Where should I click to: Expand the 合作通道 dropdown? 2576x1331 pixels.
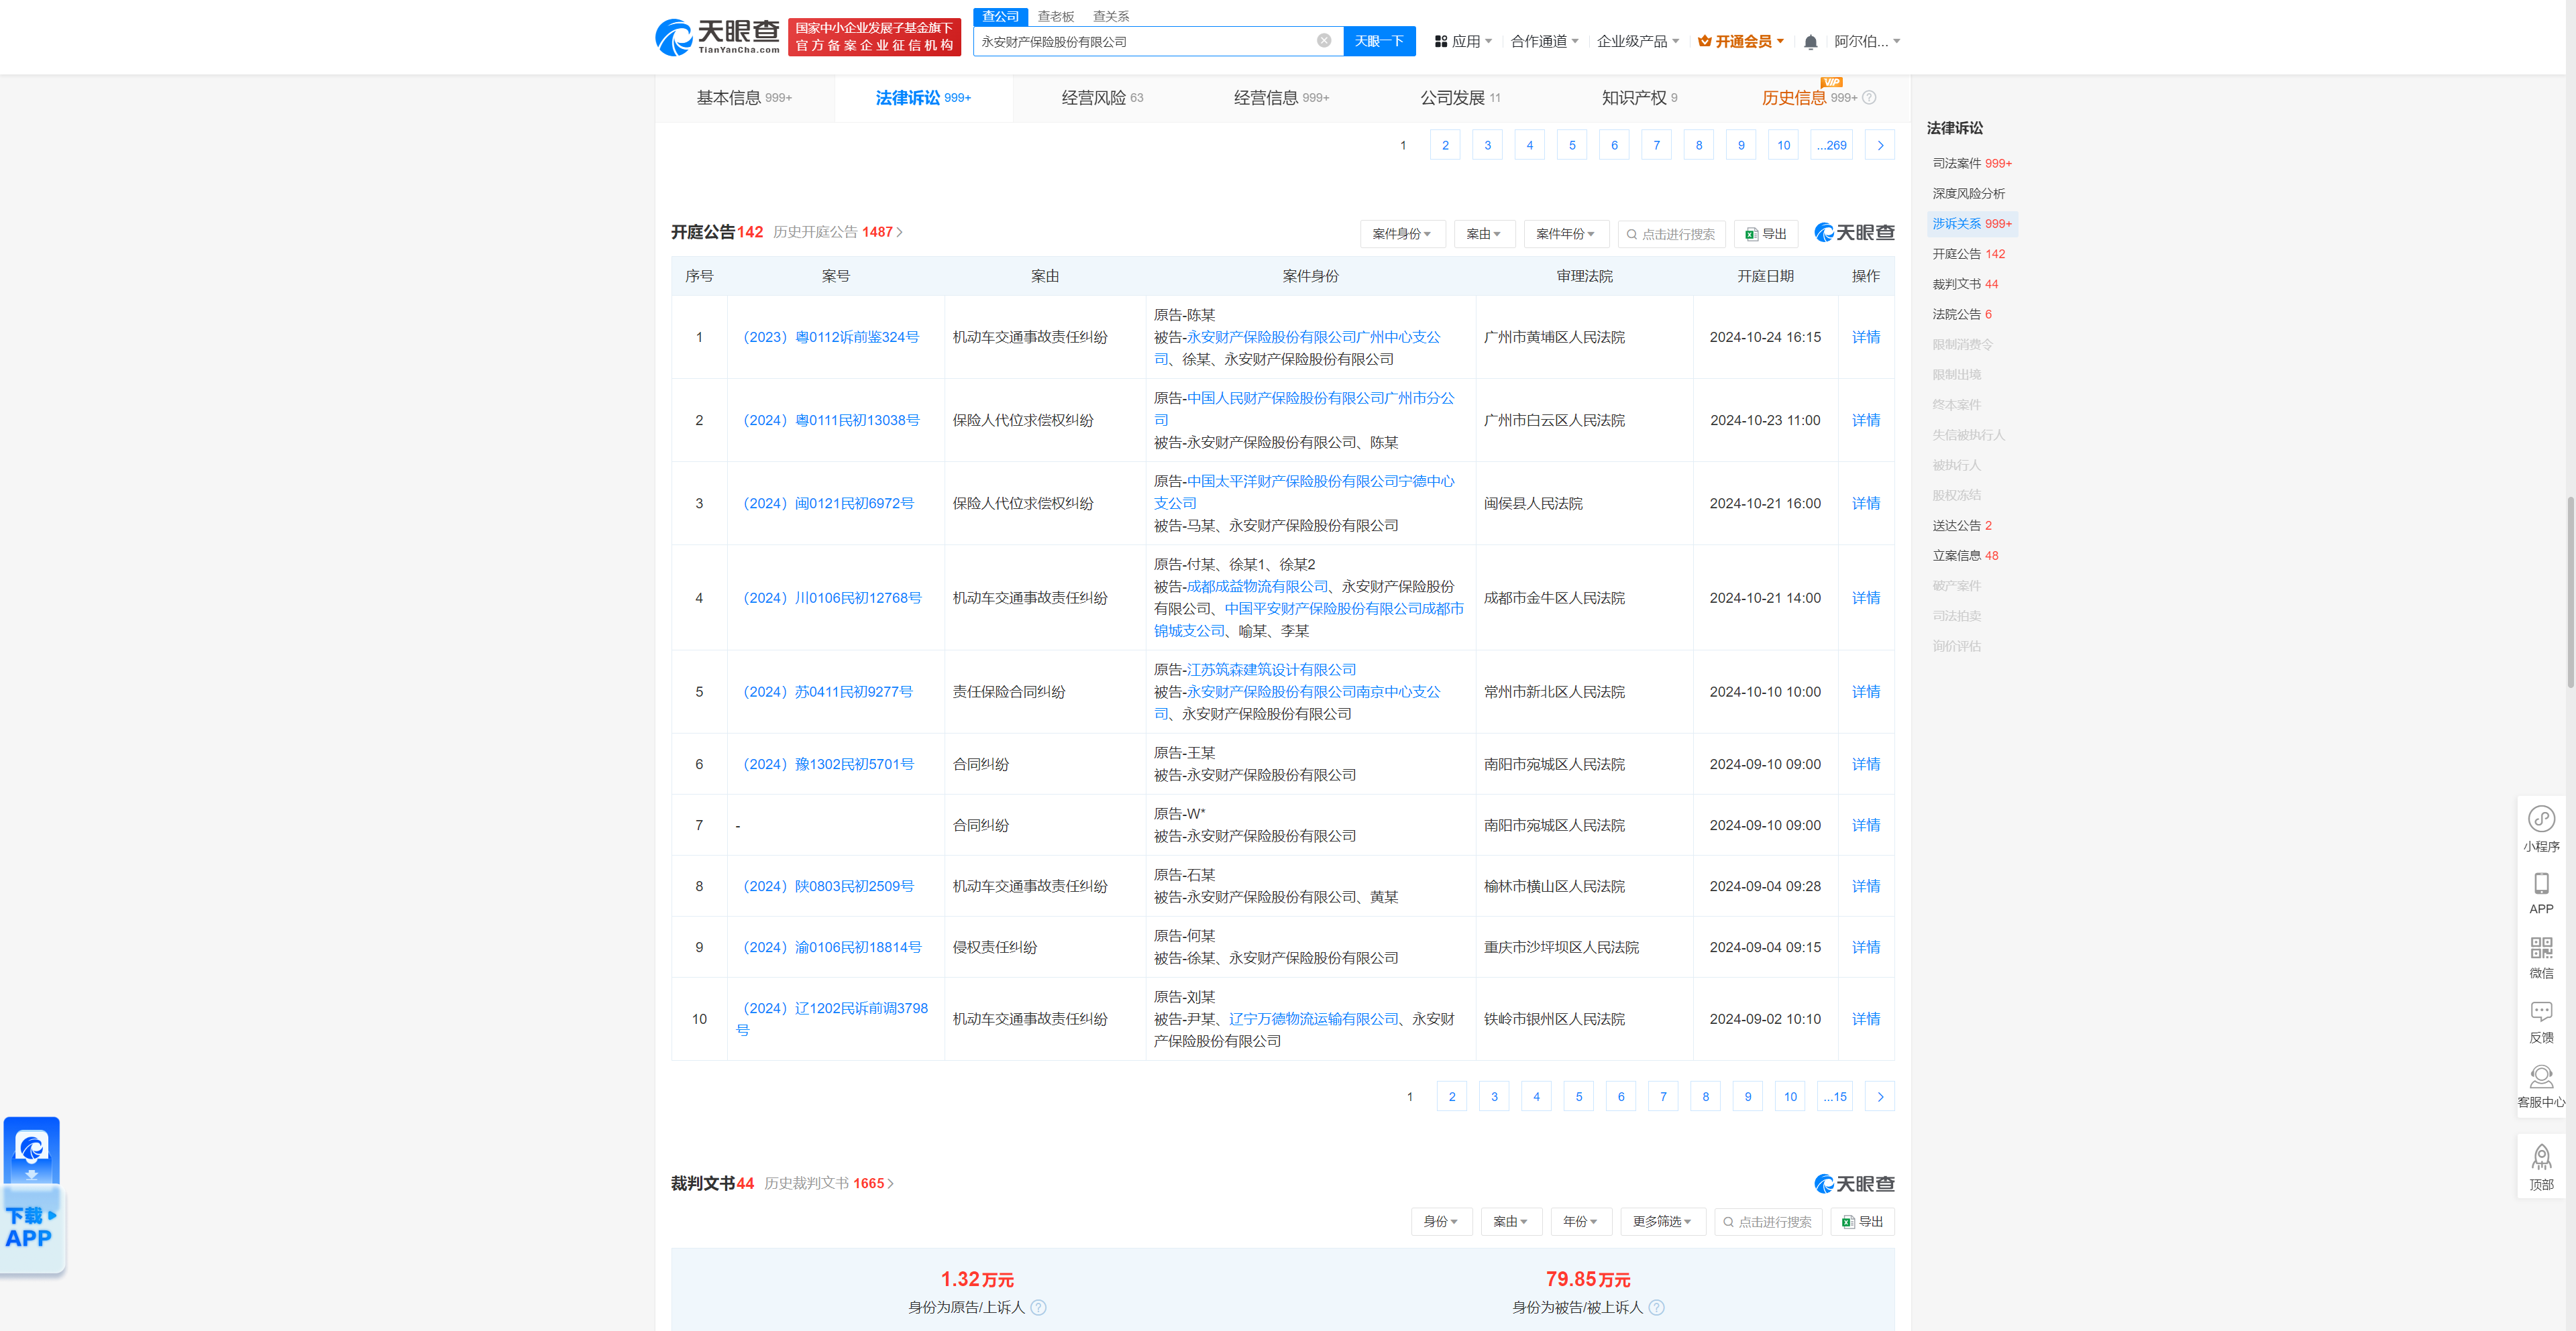[1544, 42]
